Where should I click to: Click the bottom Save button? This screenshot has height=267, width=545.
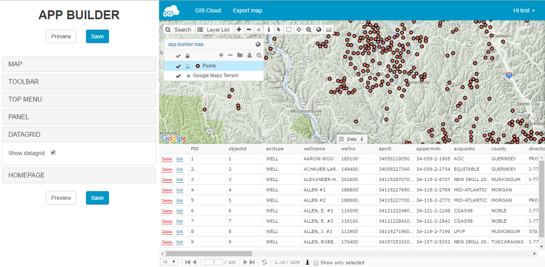(x=97, y=198)
